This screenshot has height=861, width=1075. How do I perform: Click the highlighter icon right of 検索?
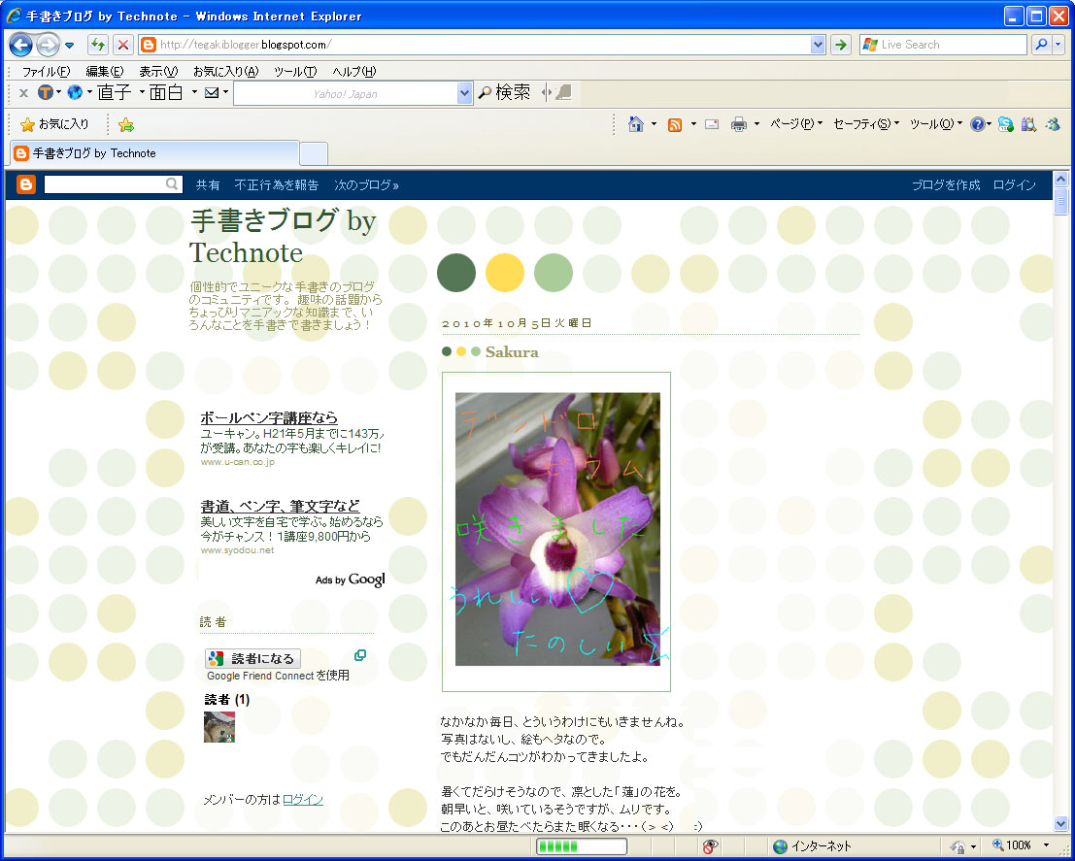coord(563,92)
